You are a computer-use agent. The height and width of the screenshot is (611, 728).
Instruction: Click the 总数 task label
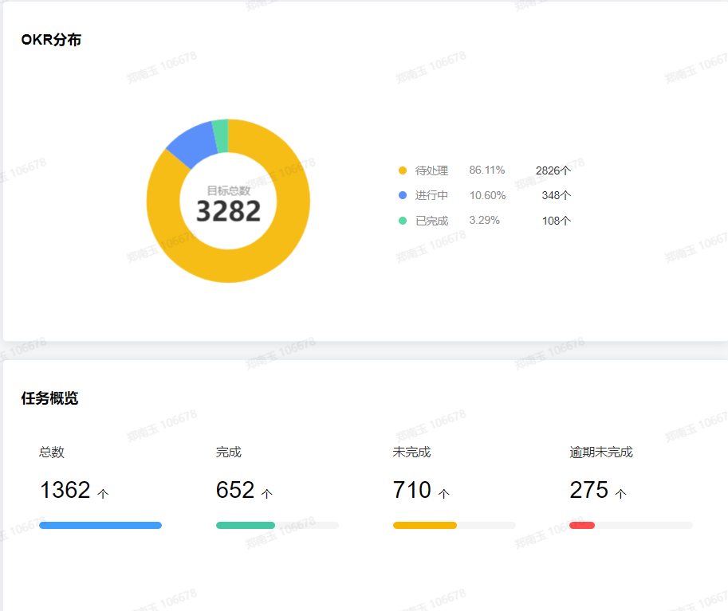coord(52,452)
